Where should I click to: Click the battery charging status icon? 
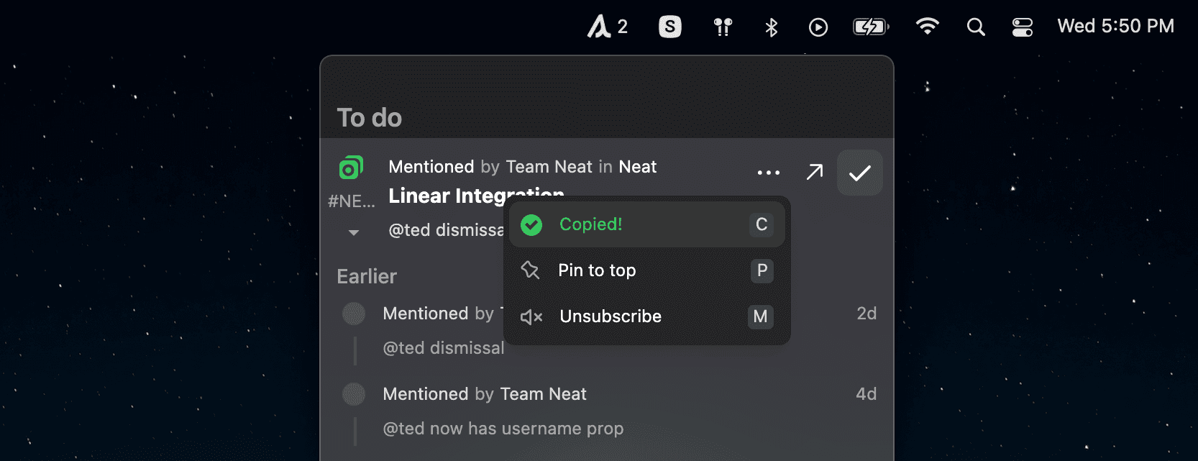click(871, 27)
